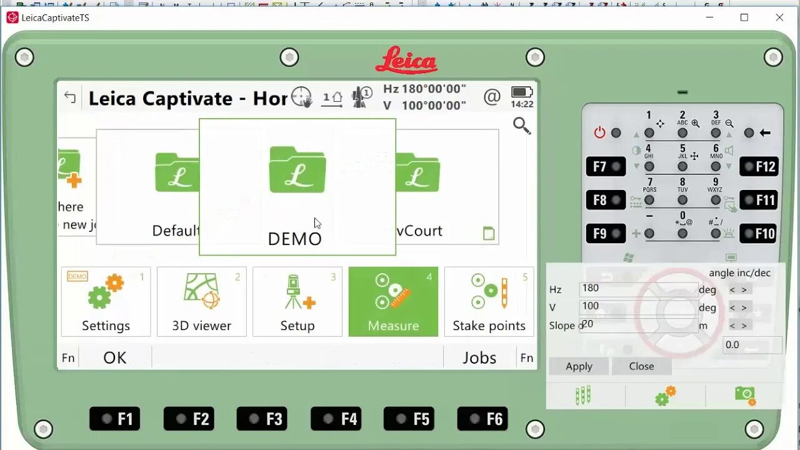Select the Default job folder
Screen dimensions: 800x450
pyautogui.click(x=148, y=186)
